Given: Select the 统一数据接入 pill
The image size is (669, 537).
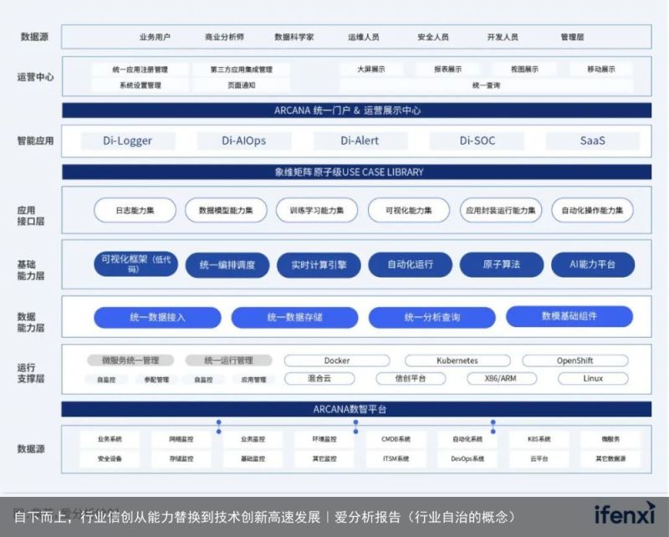Looking at the screenshot, I should 157,317.
